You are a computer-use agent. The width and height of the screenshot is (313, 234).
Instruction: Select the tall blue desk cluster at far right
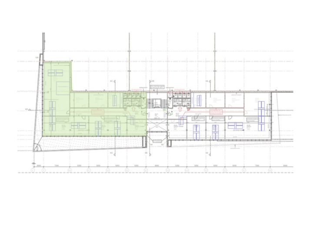[261, 114]
